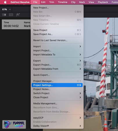
Task: Expand the Export submenu arrow
Action: tap(80, 61)
